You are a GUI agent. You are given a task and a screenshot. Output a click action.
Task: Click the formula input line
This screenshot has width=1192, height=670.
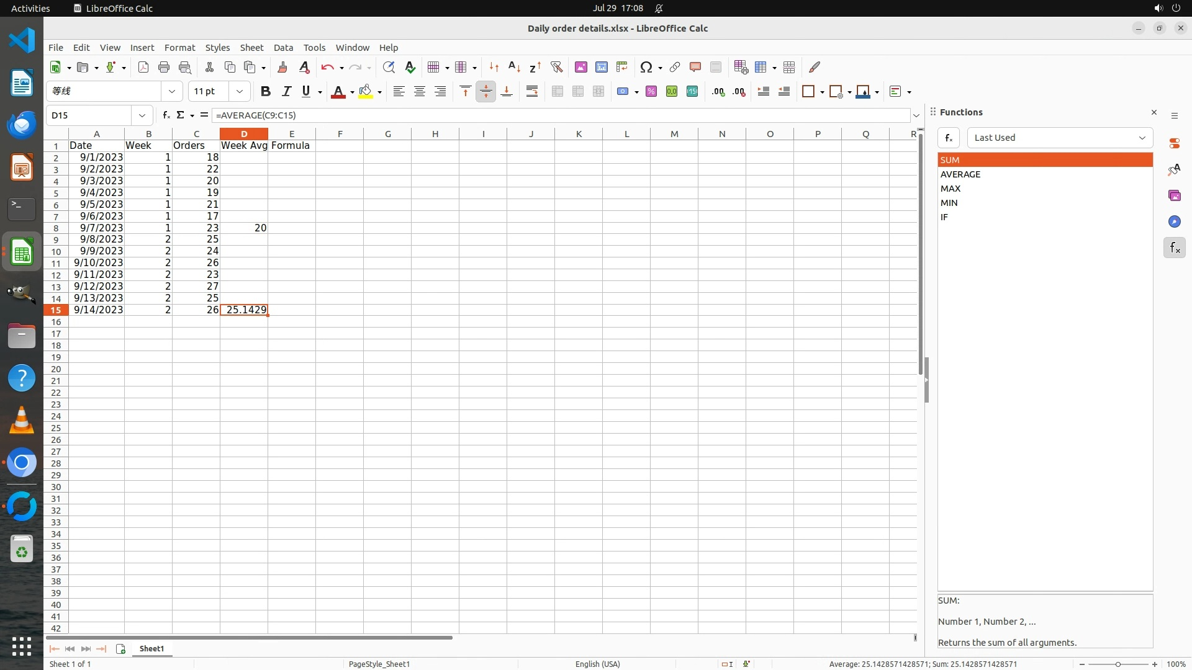559,115
